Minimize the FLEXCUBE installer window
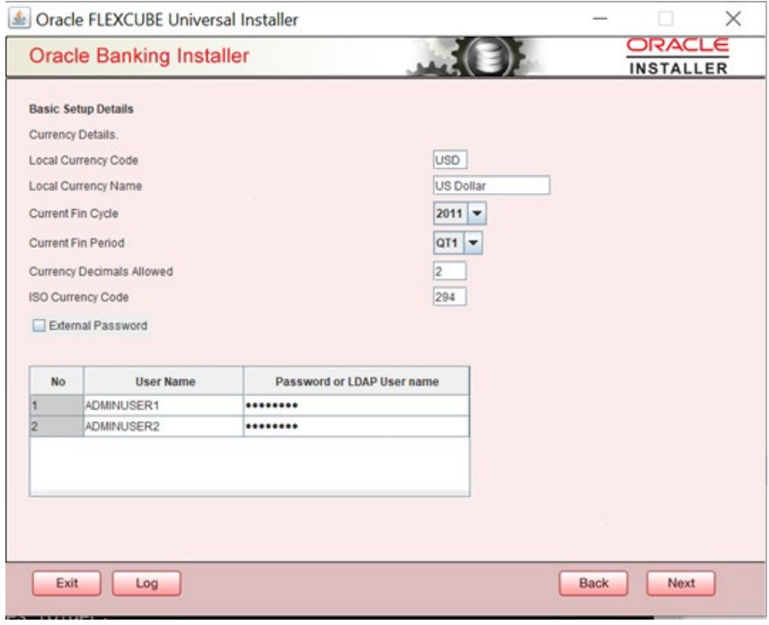 [x=600, y=19]
